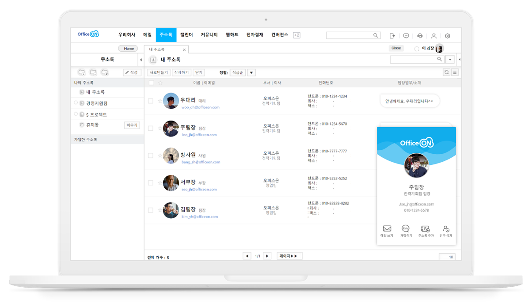Click the logout icon next to search box
This screenshot has height=304, width=532.
392,36
